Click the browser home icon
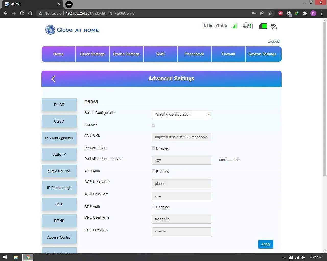Image resolution: width=327 pixels, height=261 pixels. (30, 13)
